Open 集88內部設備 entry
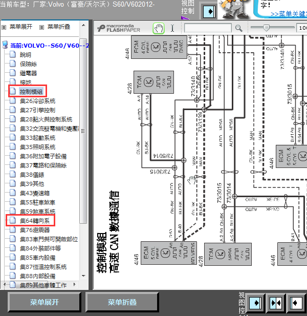307x316 pixels. point(37,276)
